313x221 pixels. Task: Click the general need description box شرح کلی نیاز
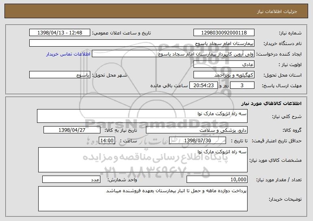click(142, 116)
